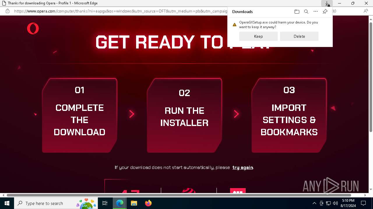Open the clock and date flyout
The image size is (373, 209).
point(348,203)
